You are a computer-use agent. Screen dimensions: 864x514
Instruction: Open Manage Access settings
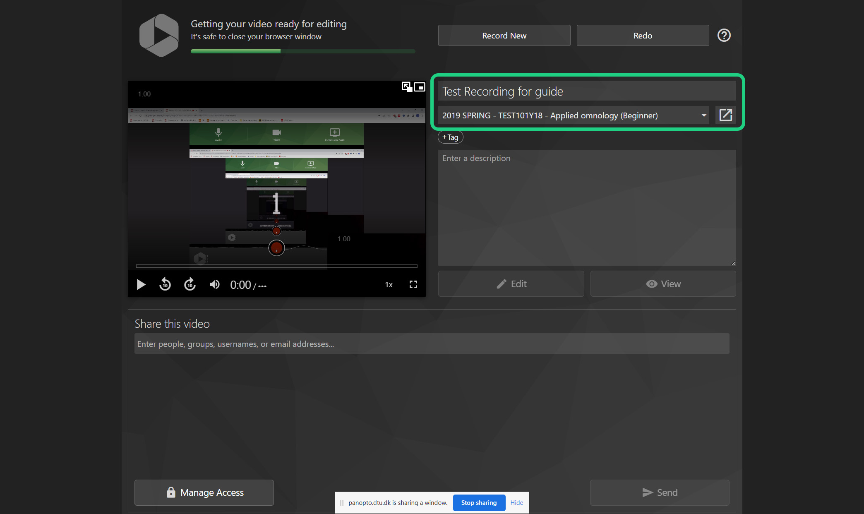click(x=204, y=492)
